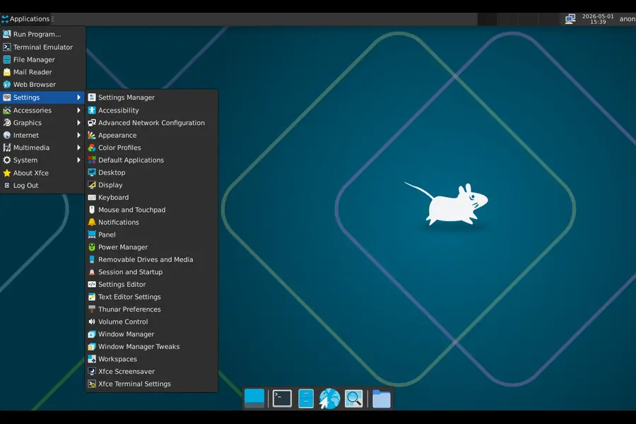Image resolution: width=636 pixels, height=424 pixels.
Task: Open Desktop settings icon
Action: point(92,172)
